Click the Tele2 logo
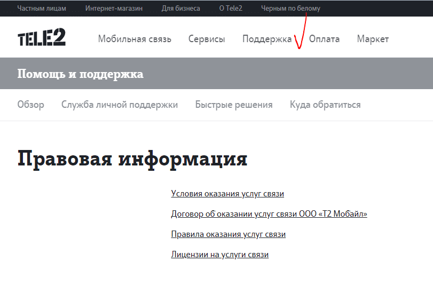 [x=42, y=38]
